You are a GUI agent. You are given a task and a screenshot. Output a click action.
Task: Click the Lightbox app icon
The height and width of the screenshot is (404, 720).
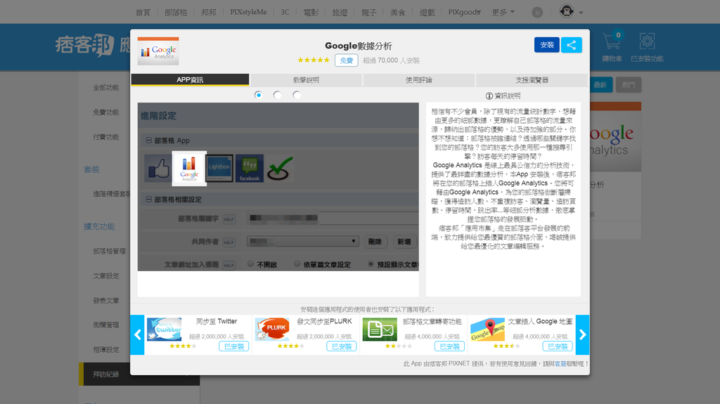coord(219,168)
